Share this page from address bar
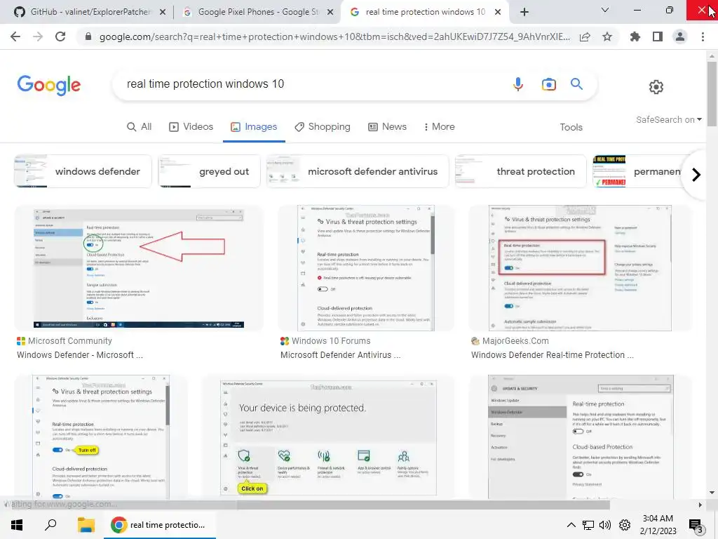 coord(585,37)
